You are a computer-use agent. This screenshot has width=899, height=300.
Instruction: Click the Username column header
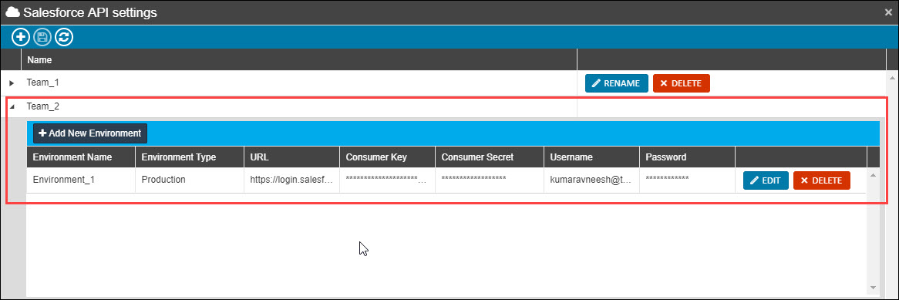click(591, 157)
